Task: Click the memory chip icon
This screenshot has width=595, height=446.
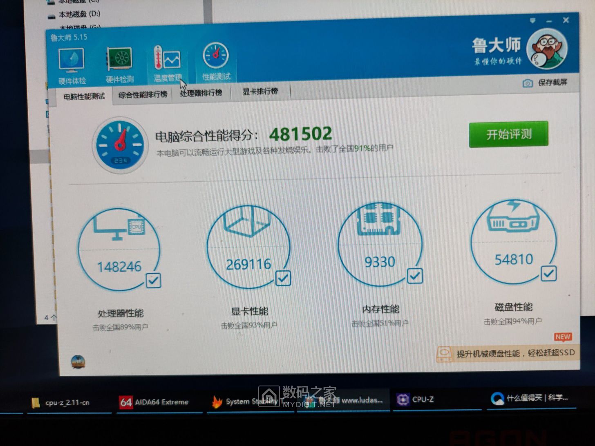Action: pos(379,219)
